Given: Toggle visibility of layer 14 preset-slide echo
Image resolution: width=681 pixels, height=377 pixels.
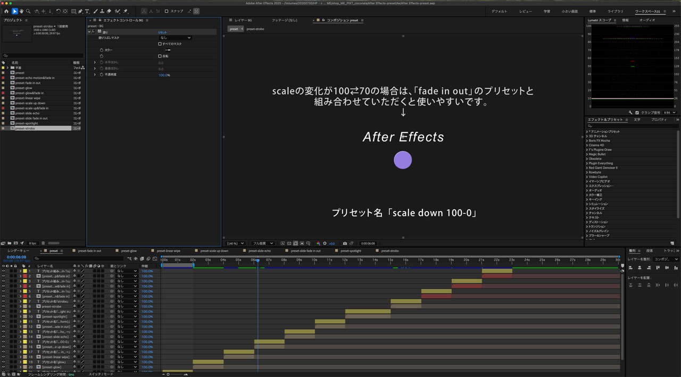Looking at the screenshot, I should click(x=3, y=337).
